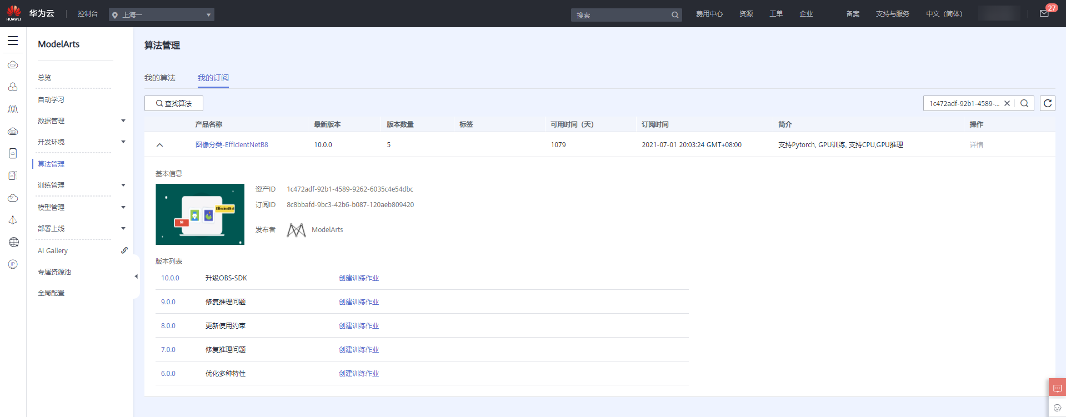This screenshot has height=417, width=1066.
Task: Open version 6.0.0 link
Action: [168, 374]
